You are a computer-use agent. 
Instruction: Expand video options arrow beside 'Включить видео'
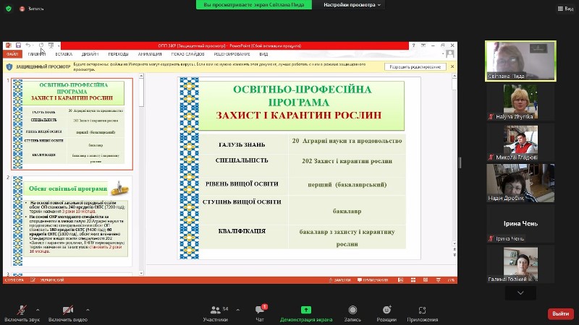click(88, 310)
